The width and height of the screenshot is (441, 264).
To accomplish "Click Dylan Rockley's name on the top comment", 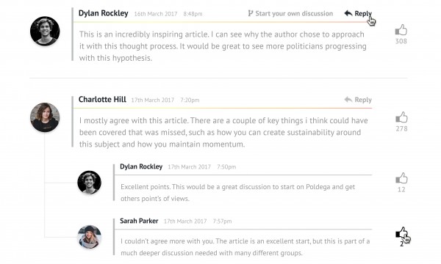I will point(103,13).
